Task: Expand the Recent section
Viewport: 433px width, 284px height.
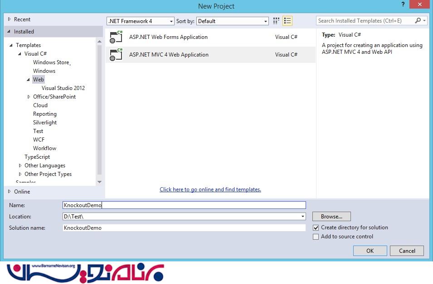Action: [x=10, y=19]
